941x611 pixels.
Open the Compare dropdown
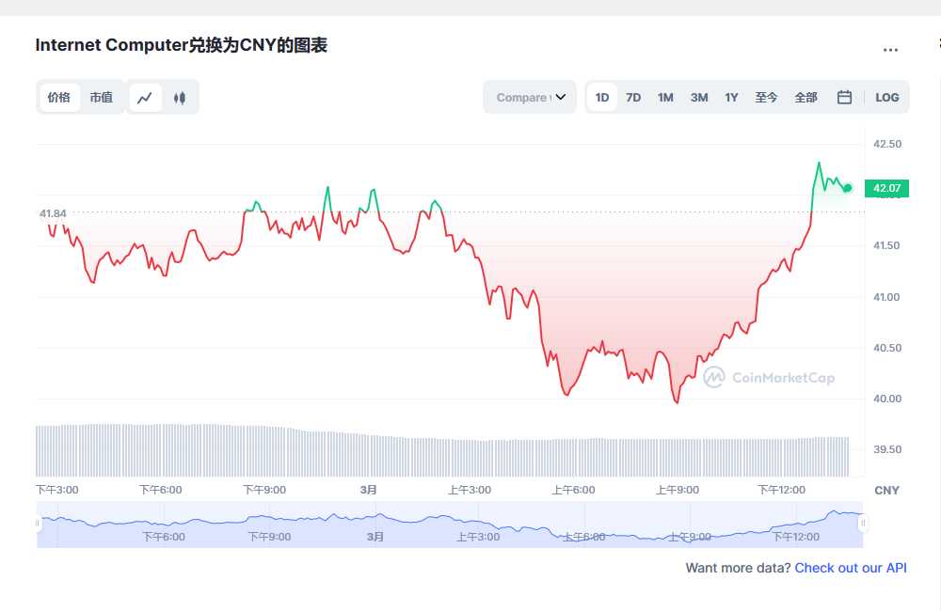click(x=530, y=97)
